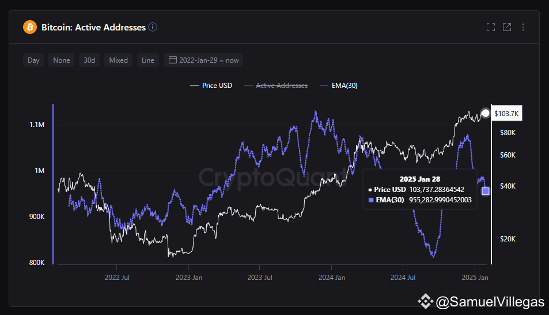Toggle the Price USD series in the legend
Image resolution: width=549 pixels, height=315 pixels.
pyautogui.click(x=211, y=86)
